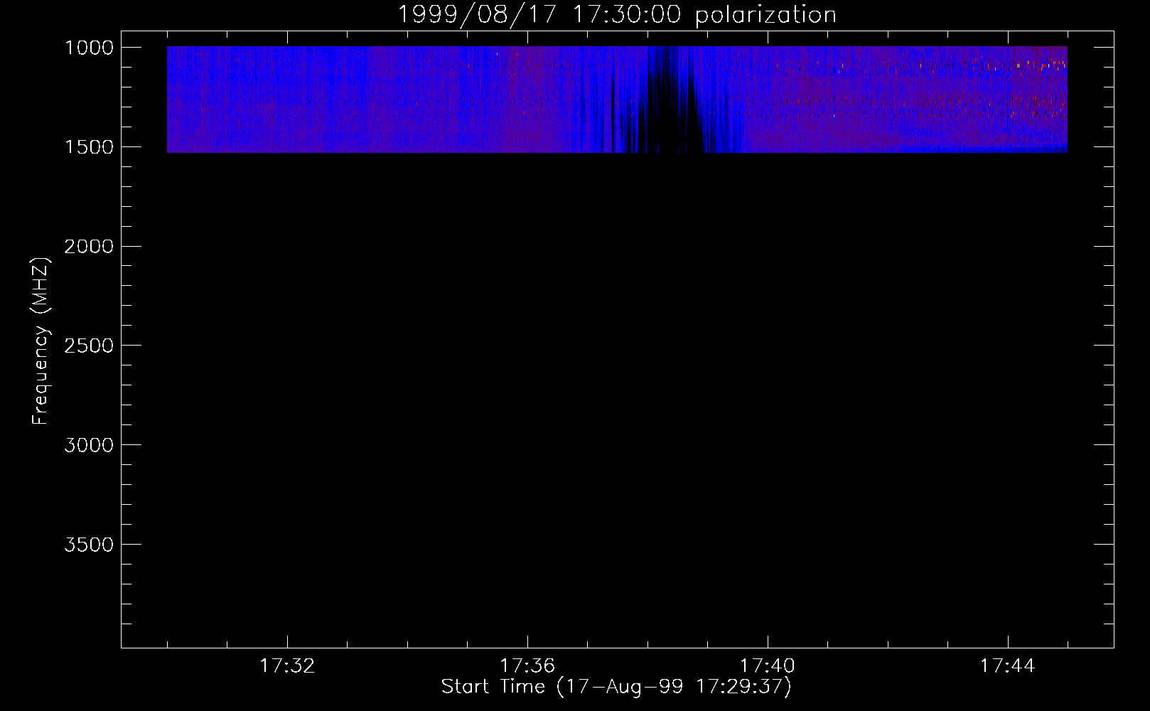
Task: Click the 2000 frequency tick label
Action: pos(89,247)
